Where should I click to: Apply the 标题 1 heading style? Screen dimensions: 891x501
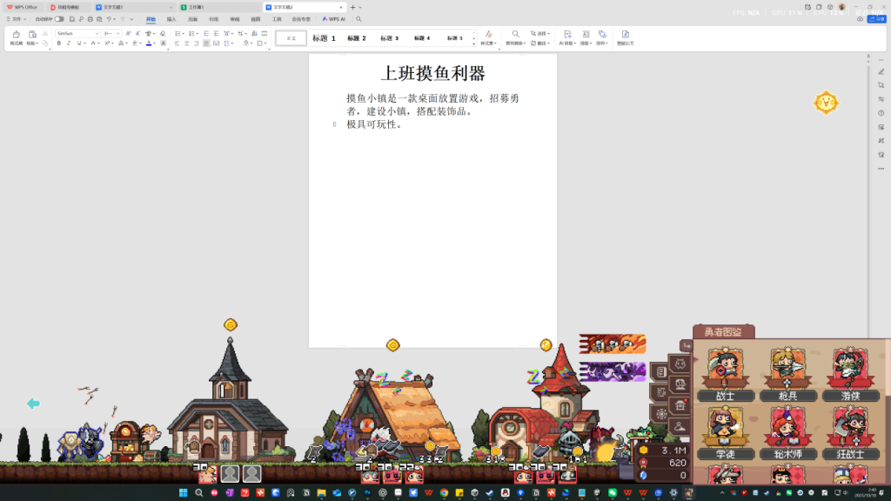tap(324, 38)
